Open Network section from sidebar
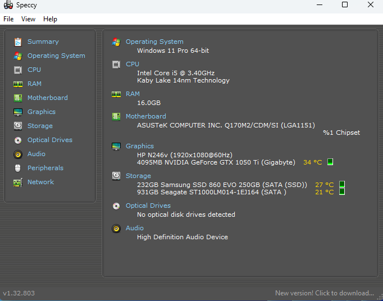The image size is (383, 301). click(40, 182)
